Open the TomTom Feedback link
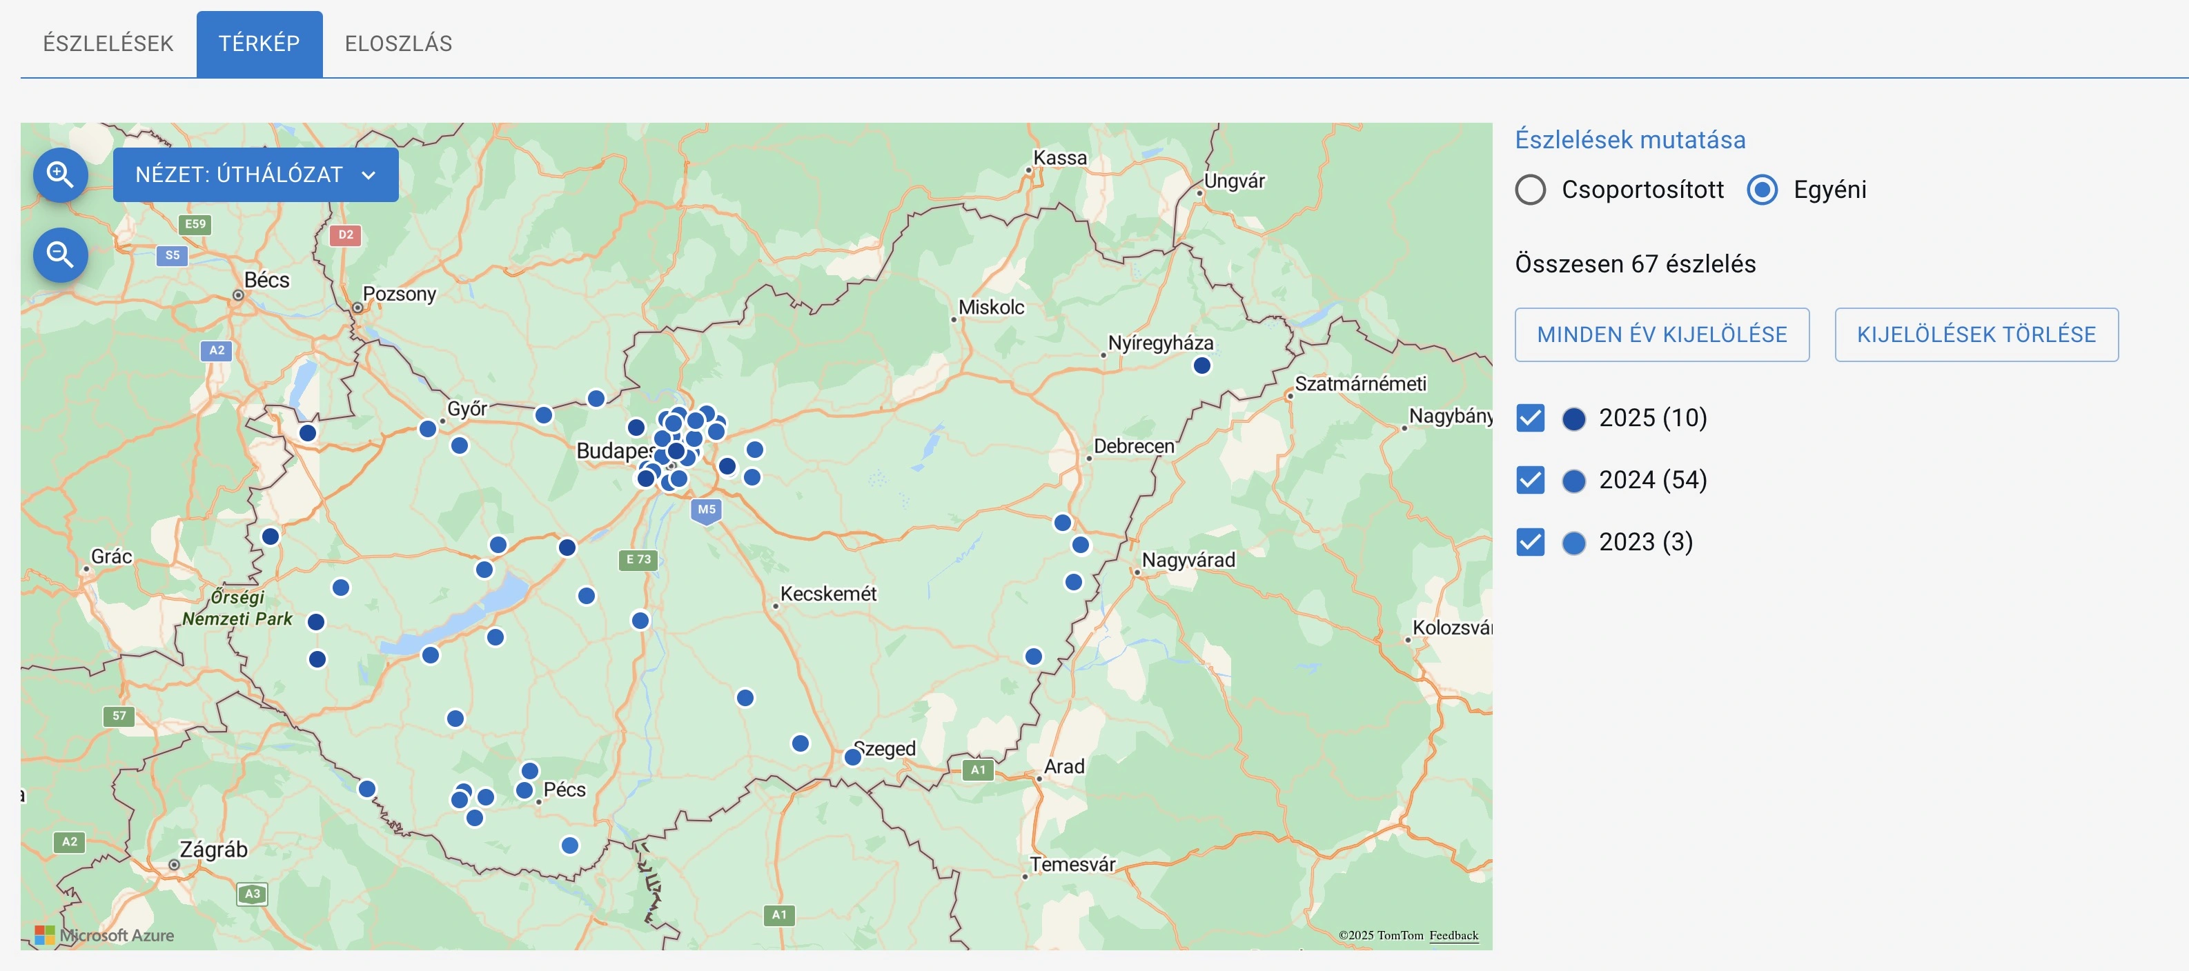This screenshot has width=2189, height=971. (x=1453, y=935)
